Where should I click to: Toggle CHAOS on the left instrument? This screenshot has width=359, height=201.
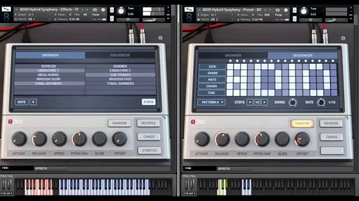click(149, 137)
